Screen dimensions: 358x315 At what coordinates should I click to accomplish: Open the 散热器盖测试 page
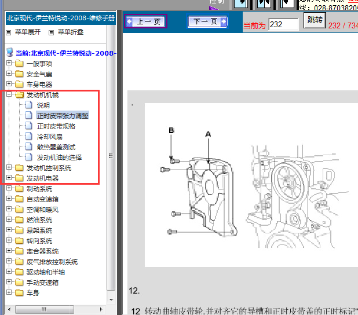point(56,147)
